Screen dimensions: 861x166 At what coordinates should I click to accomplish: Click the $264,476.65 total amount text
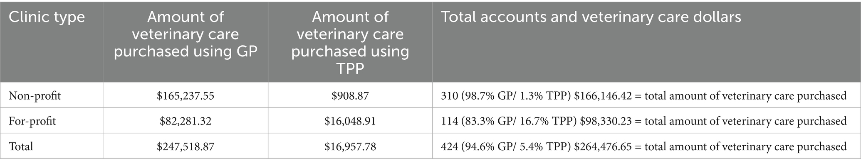tap(602, 146)
